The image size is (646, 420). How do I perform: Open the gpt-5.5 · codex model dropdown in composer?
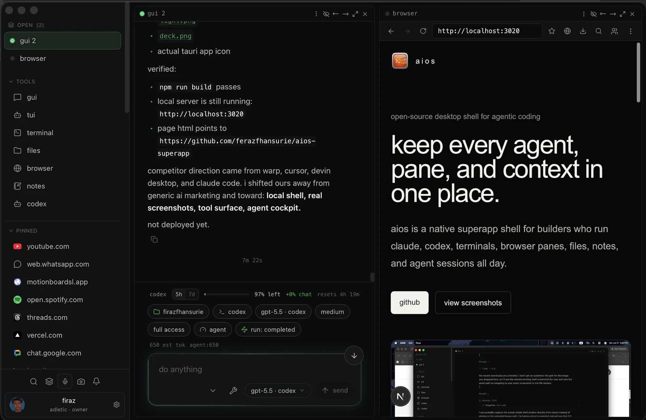(278, 391)
